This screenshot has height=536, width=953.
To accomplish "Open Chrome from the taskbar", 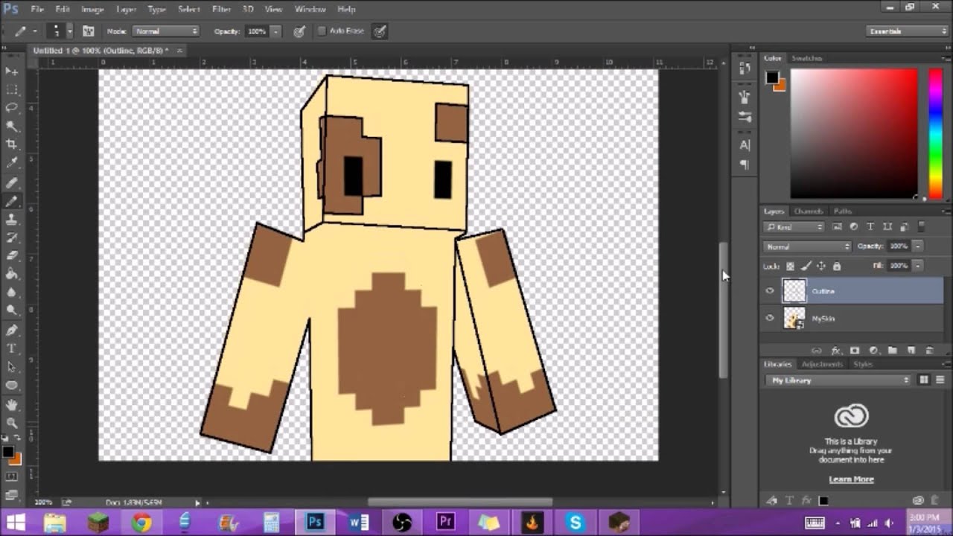I will [141, 522].
